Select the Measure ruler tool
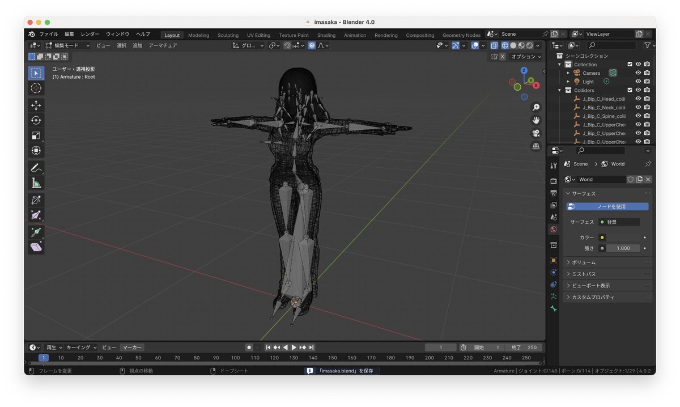 [36, 183]
